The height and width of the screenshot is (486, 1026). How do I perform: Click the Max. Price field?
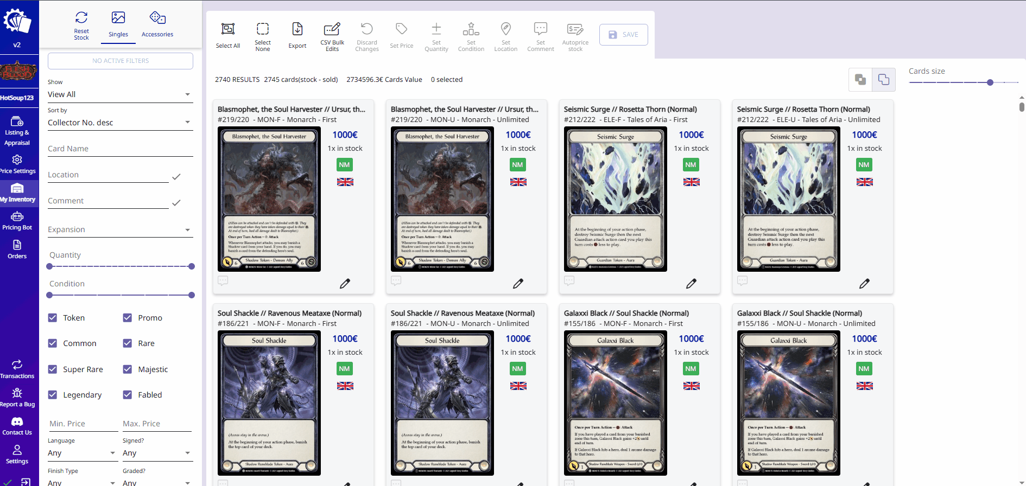click(157, 424)
